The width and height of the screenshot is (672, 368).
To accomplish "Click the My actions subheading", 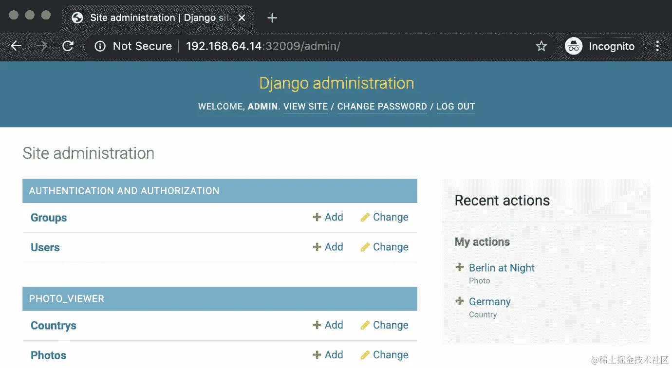I will coord(482,242).
